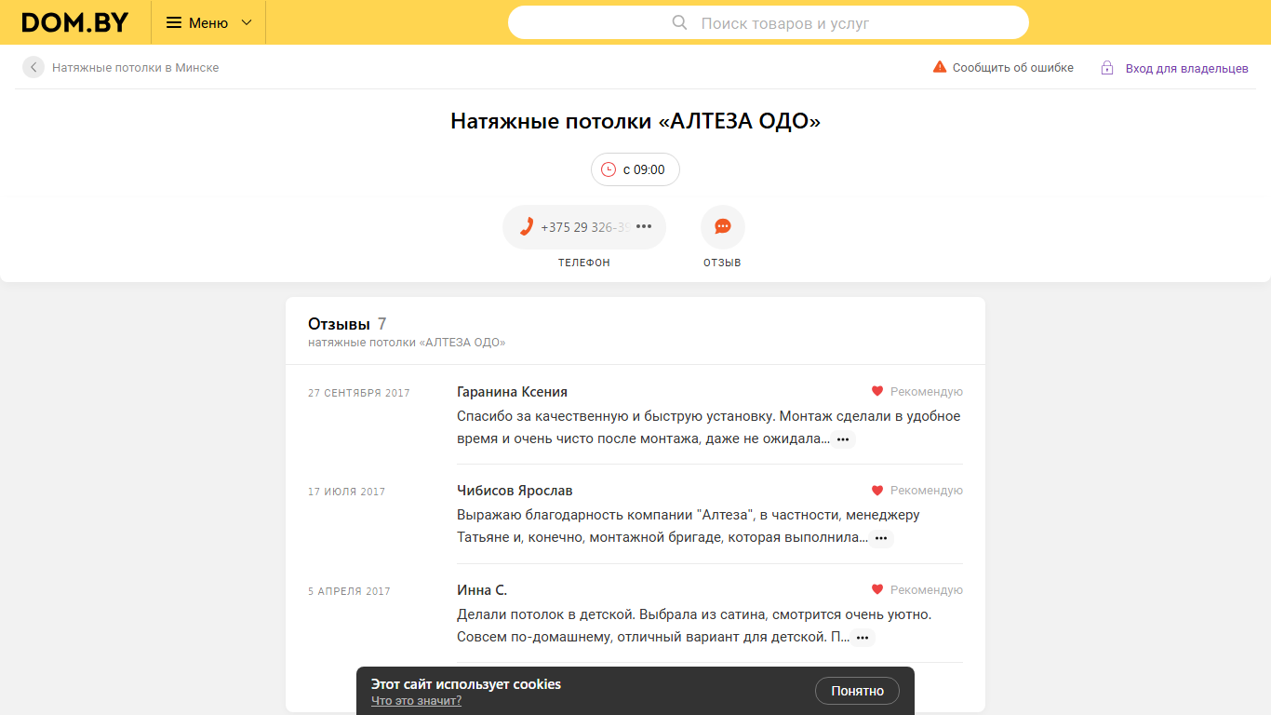Click the orange warning triangle icon
Screen dimensions: 1271x715
pos(940,67)
